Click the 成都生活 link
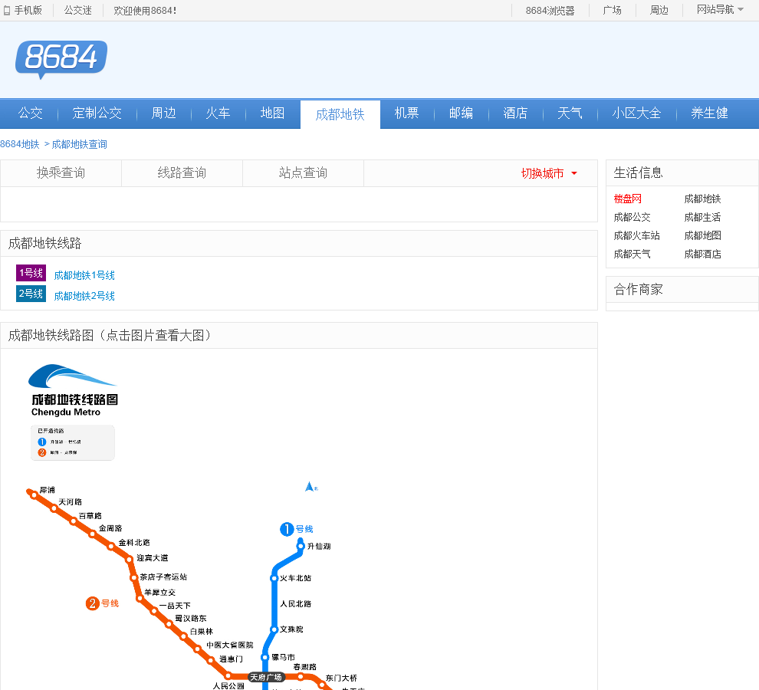Screen dimensions: 759x690 (x=702, y=218)
